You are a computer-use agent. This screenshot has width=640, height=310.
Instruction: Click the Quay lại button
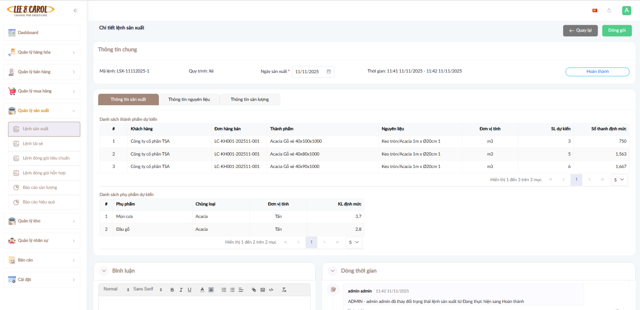(x=580, y=30)
